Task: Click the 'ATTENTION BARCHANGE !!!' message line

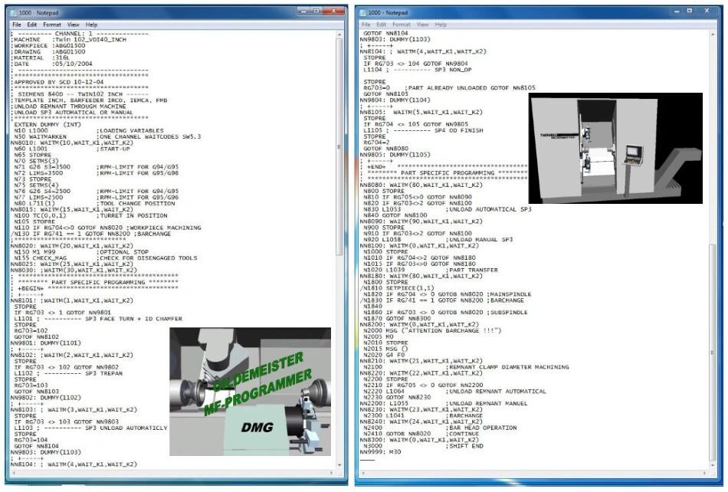Action: tap(432, 330)
